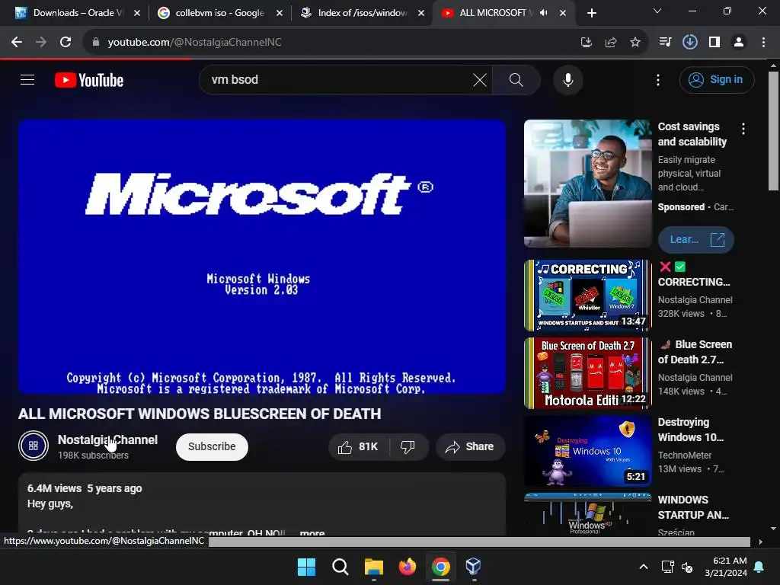Click the Share button
Screen dimensions: 780x585
point(470,446)
